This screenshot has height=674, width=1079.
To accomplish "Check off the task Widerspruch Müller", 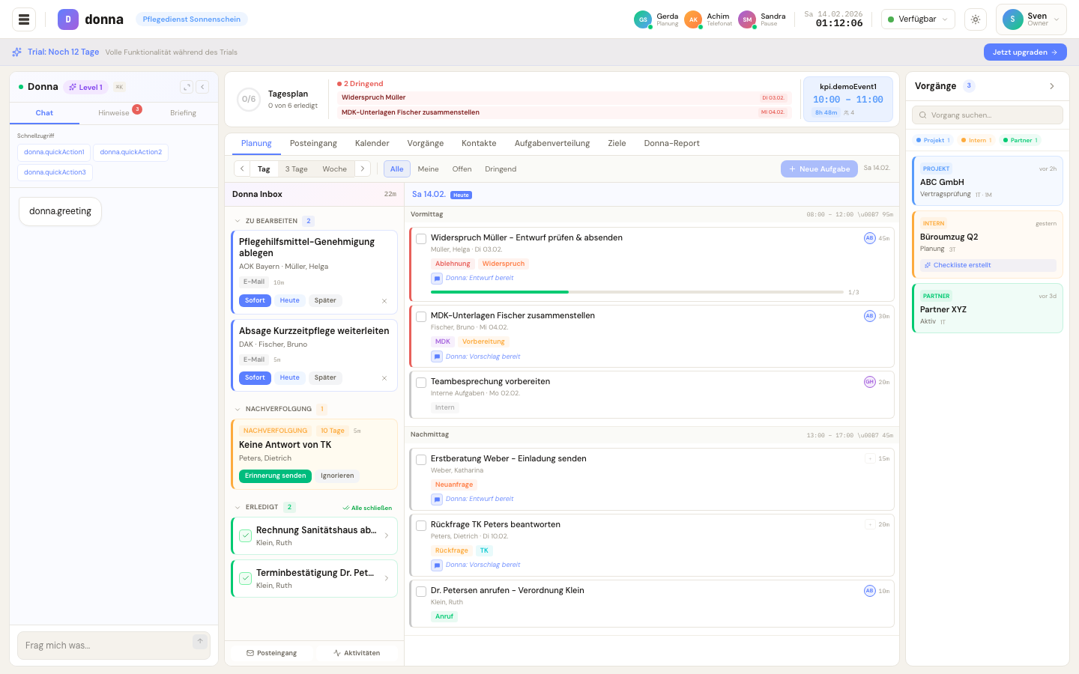I will point(421,238).
